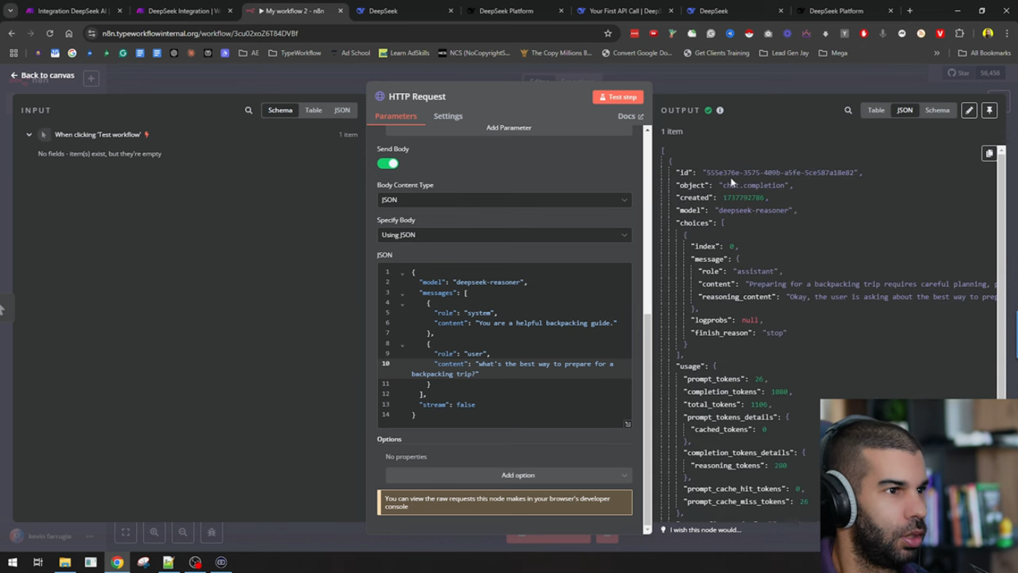
Task: Select the Table view in the INPUT panel
Action: [x=313, y=111]
